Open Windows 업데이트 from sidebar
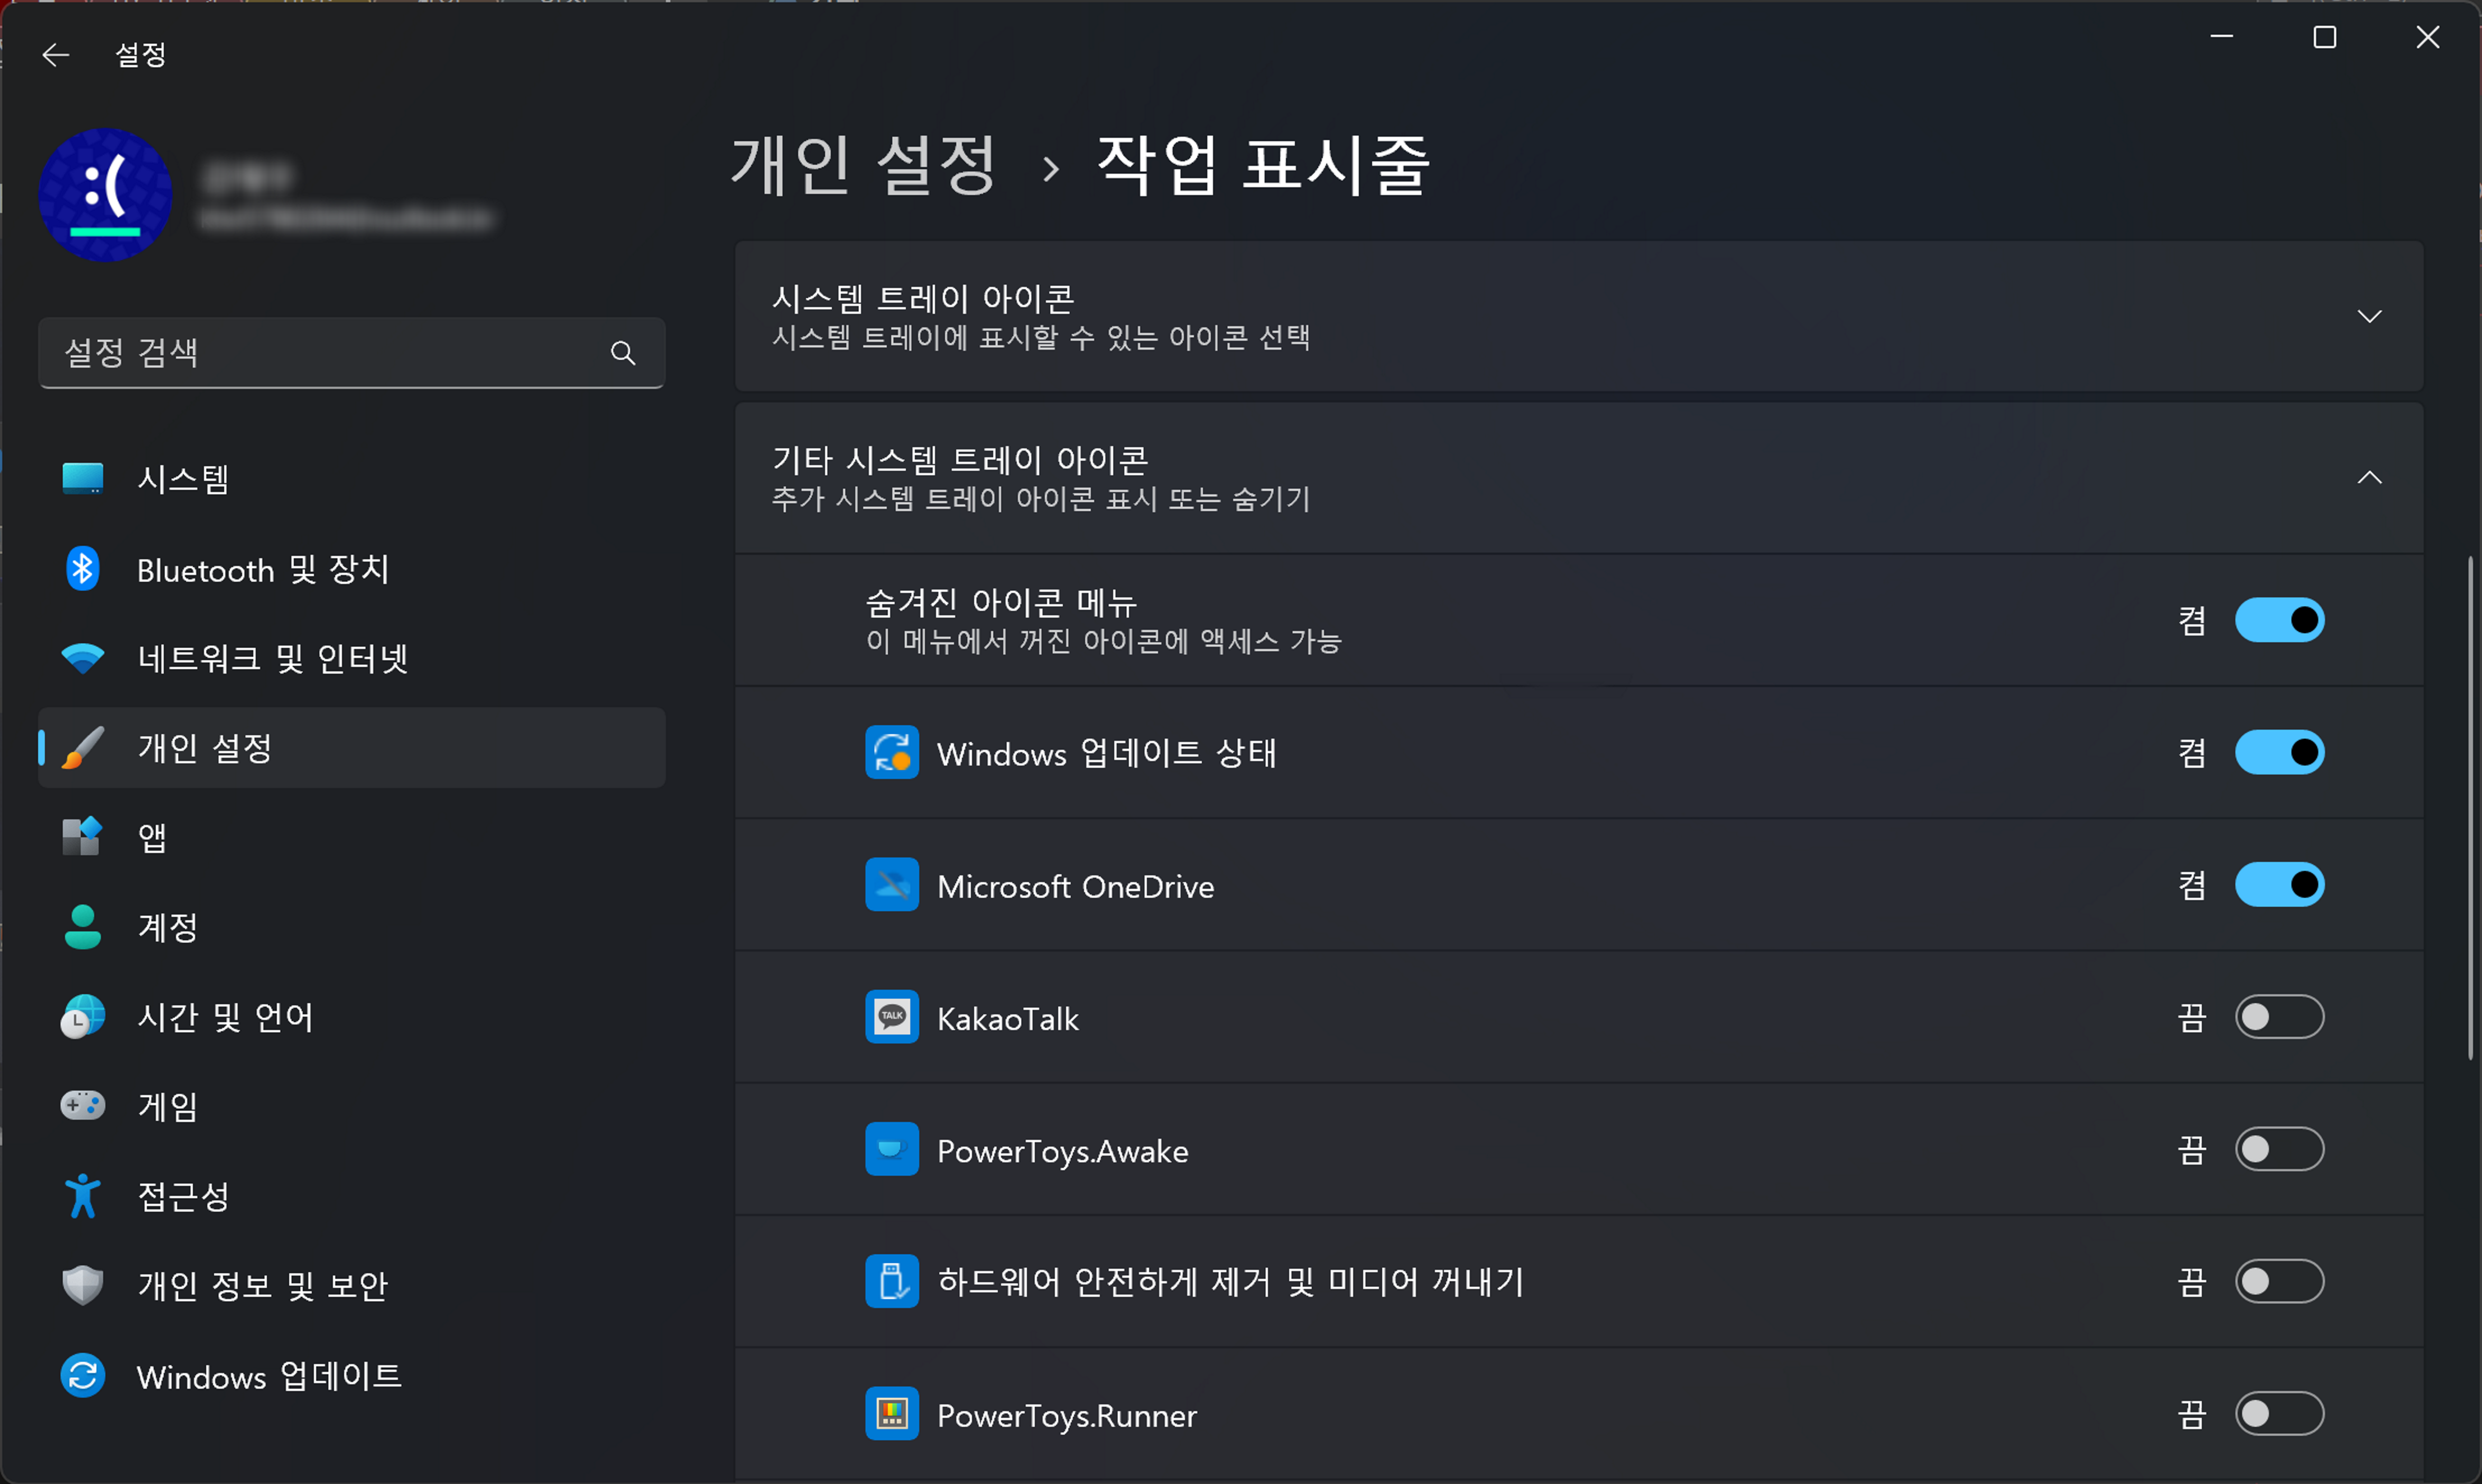The height and width of the screenshot is (1484, 2482). pos(268,1377)
